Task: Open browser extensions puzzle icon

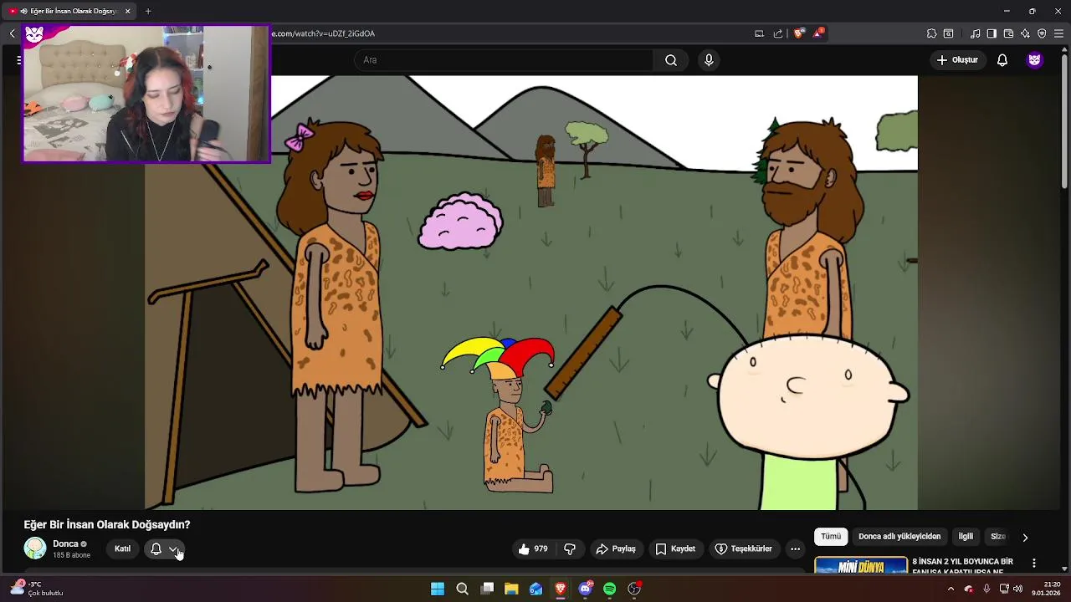Action: (x=931, y=33)
